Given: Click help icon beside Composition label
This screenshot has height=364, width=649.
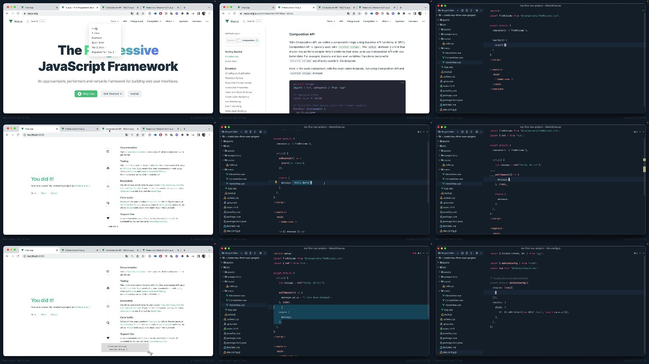Looking at the screenshot, I should tap(257, 40).
